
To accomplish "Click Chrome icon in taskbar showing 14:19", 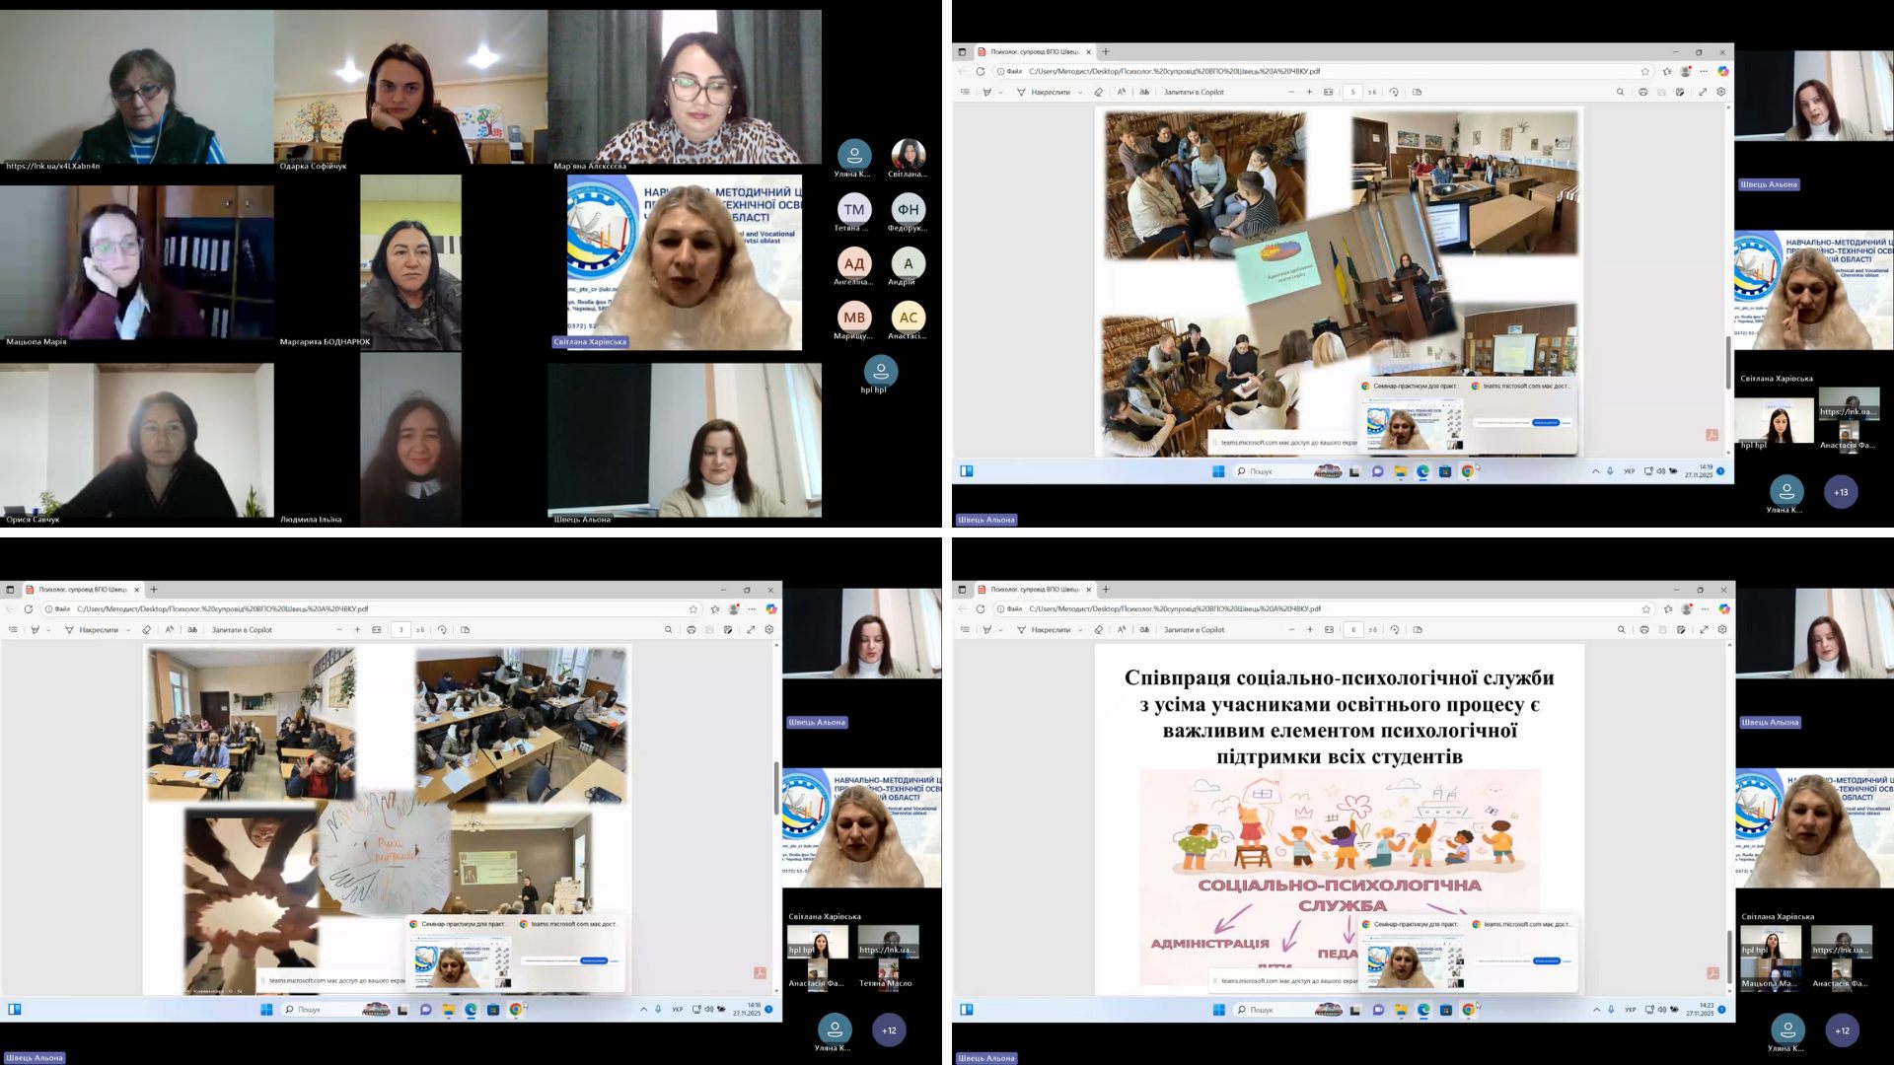I will (1468, 471).
